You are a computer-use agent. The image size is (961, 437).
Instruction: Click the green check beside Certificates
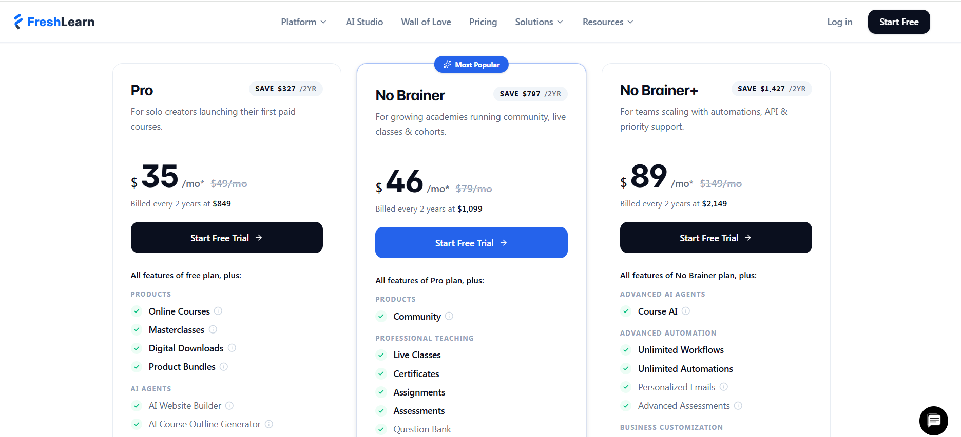[381, 374]
